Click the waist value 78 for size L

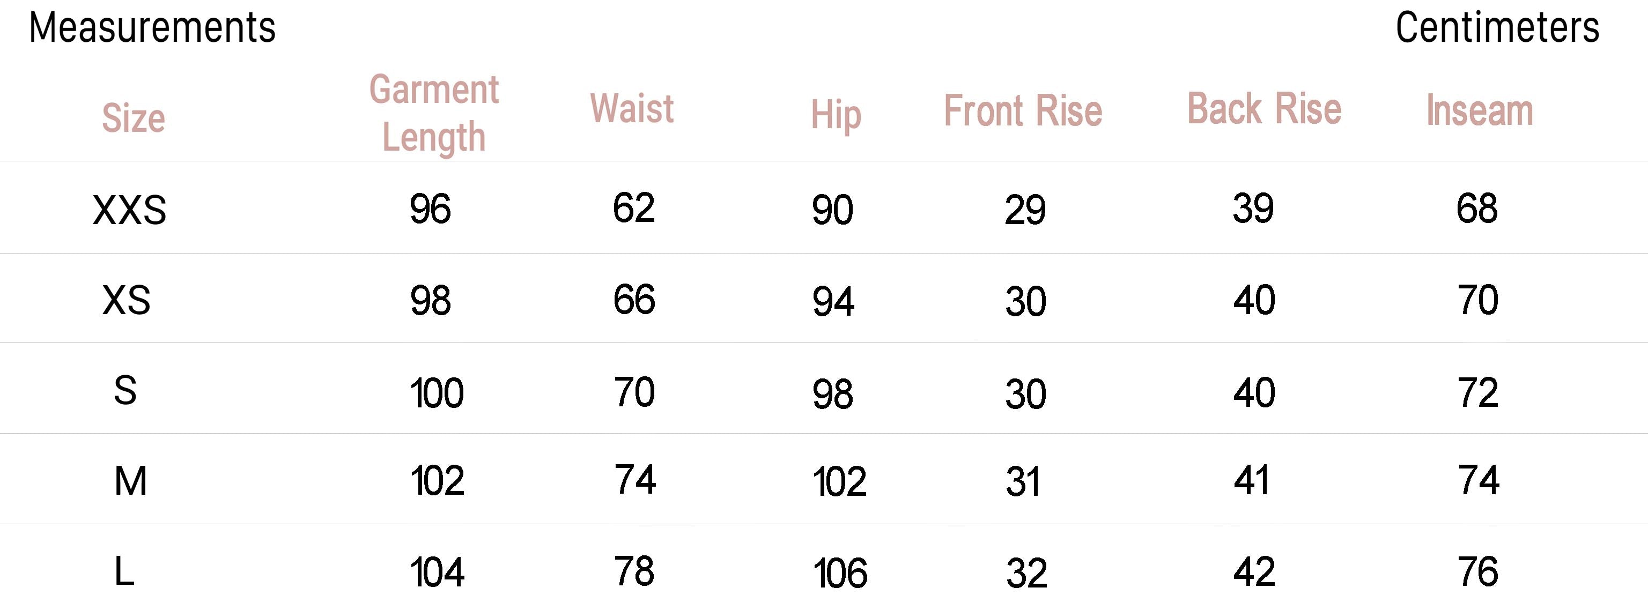[634, 571]
